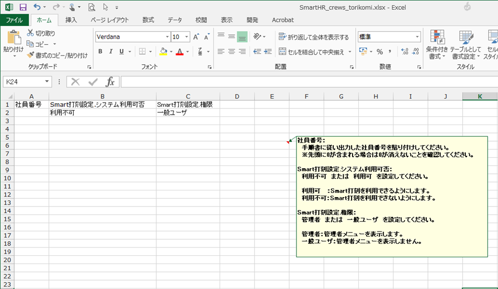Select column K header

pyautogui.click(x=480, y=96)
